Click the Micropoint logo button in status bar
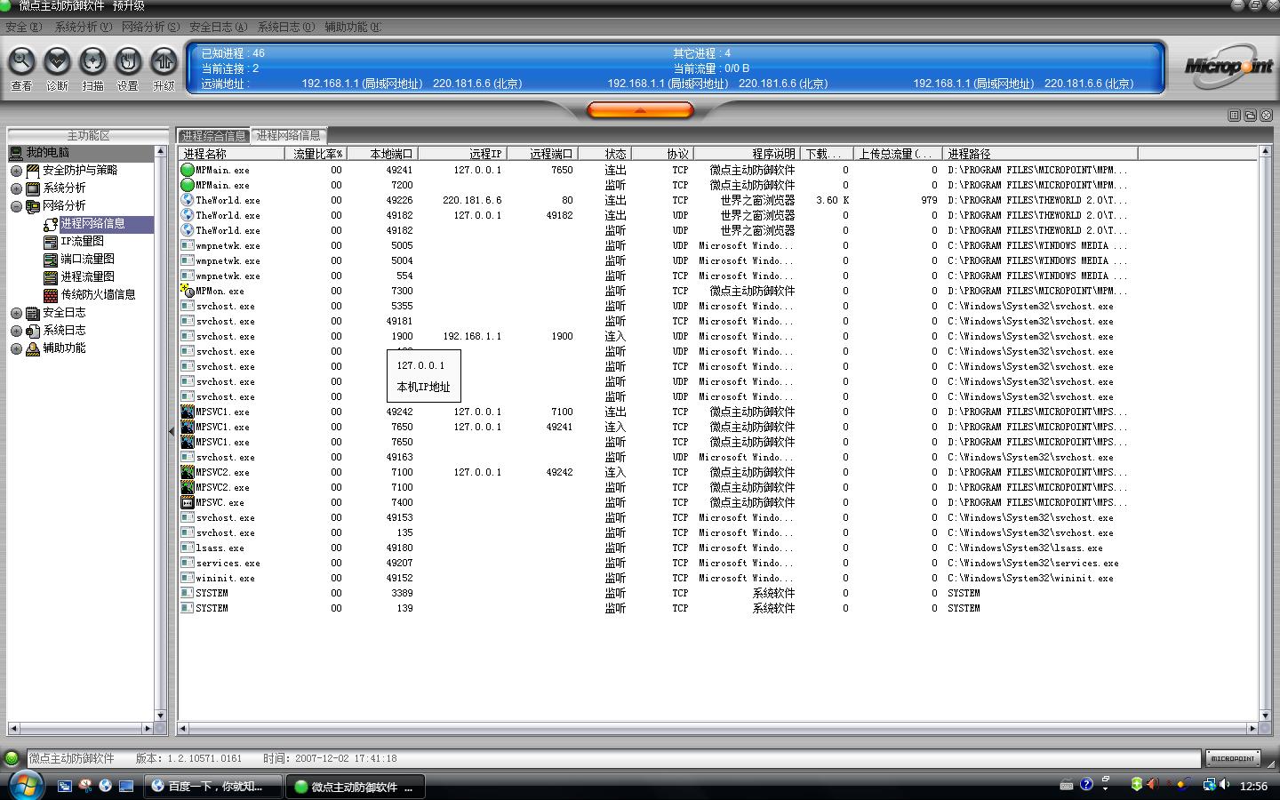The width and height of the screenshot is (1280, 800). pos(1233,758)
